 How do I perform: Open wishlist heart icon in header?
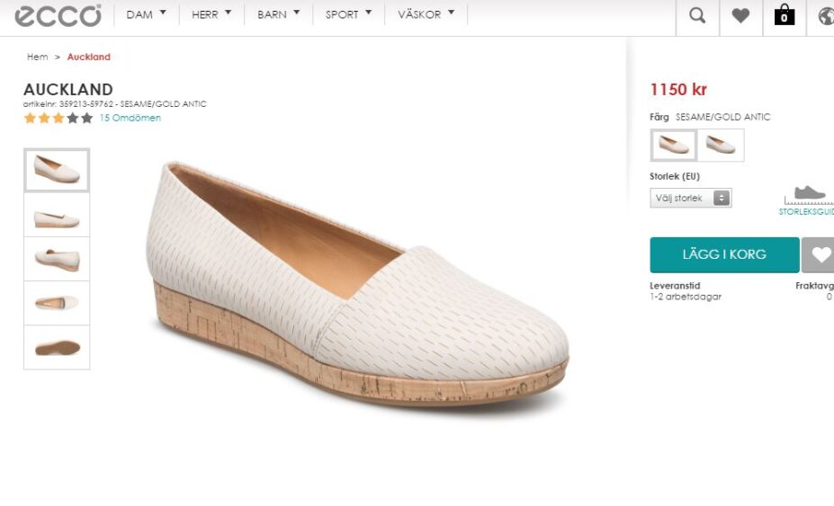740,15
